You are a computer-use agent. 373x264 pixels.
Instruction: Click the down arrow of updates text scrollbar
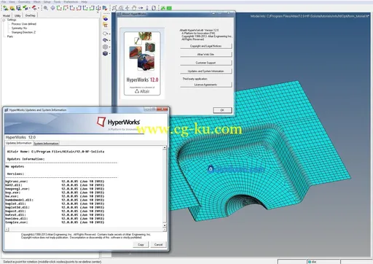(165, 225)
